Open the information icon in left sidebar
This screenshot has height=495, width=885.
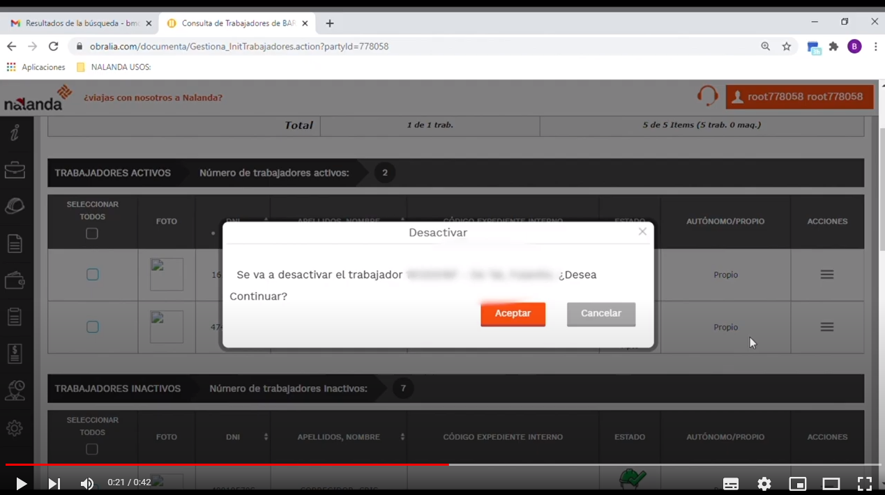[x=15, y=132]
